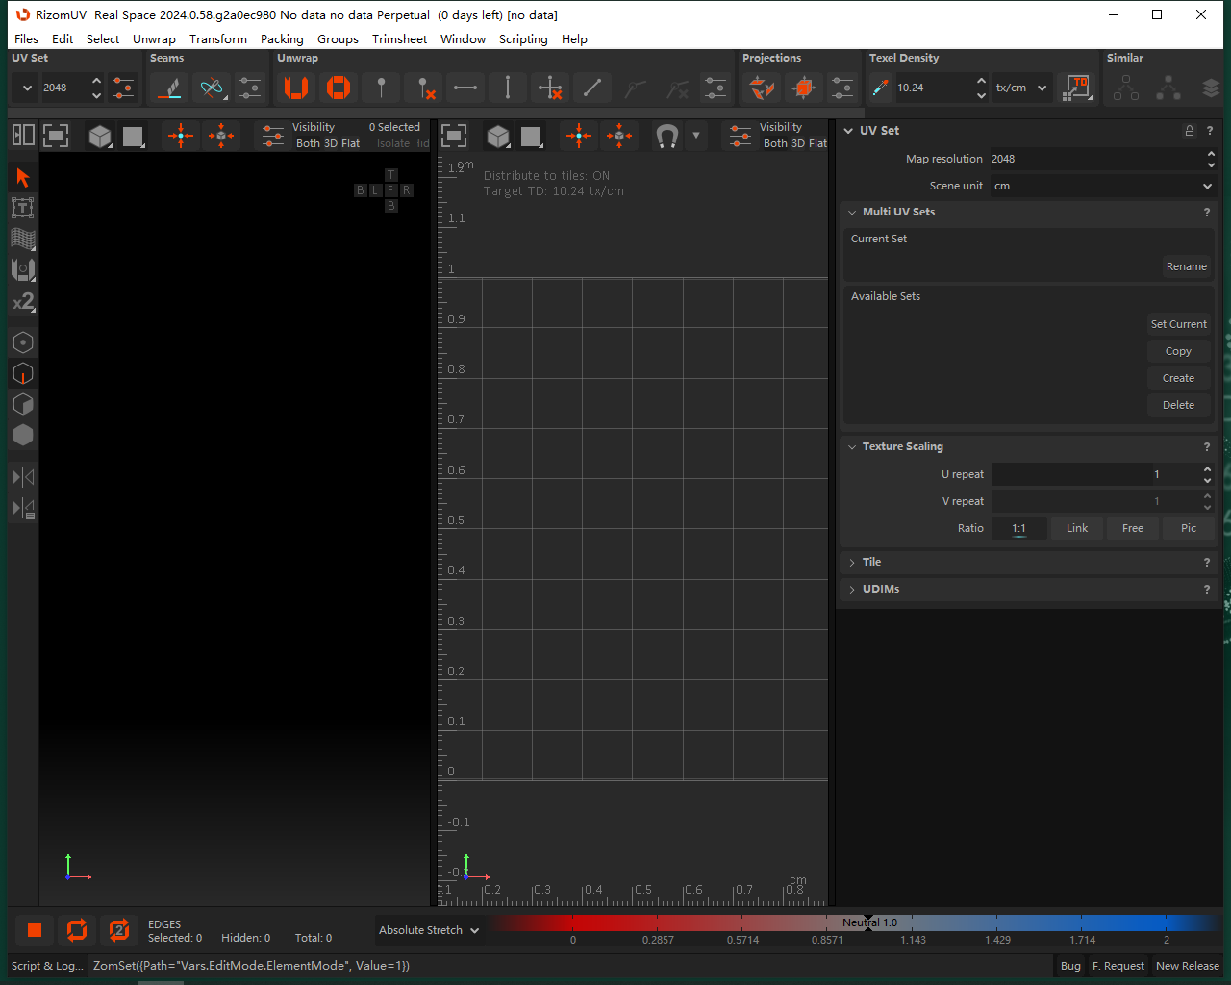Click the magnet snap icon

point(666,136)
